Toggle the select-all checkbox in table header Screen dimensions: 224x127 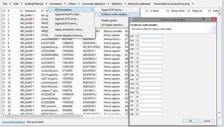tap(4, 11)
